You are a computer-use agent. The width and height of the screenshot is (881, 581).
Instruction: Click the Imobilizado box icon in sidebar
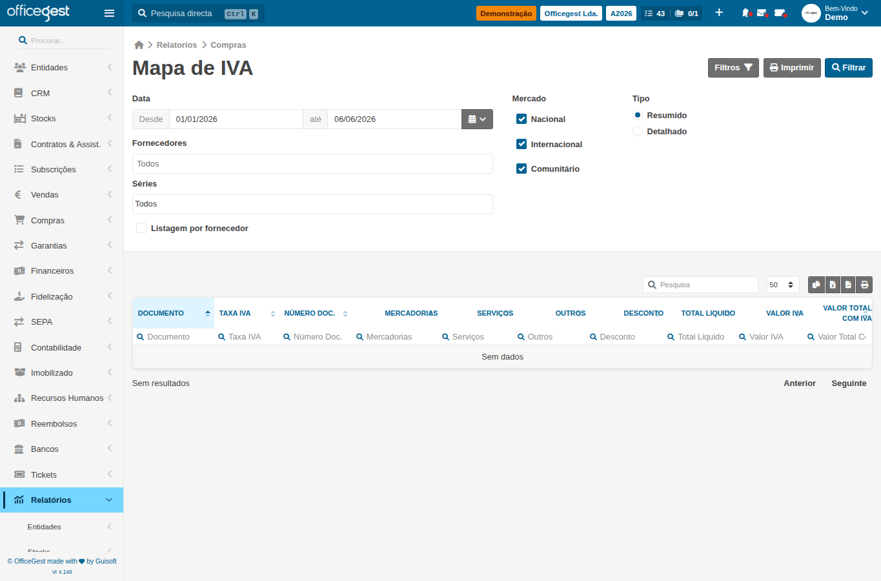(19, 372)
